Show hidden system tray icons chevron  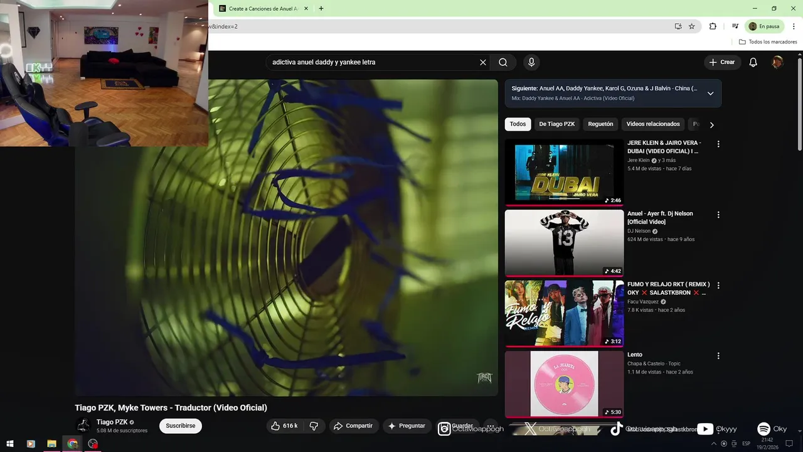click(x=714, y=444)
